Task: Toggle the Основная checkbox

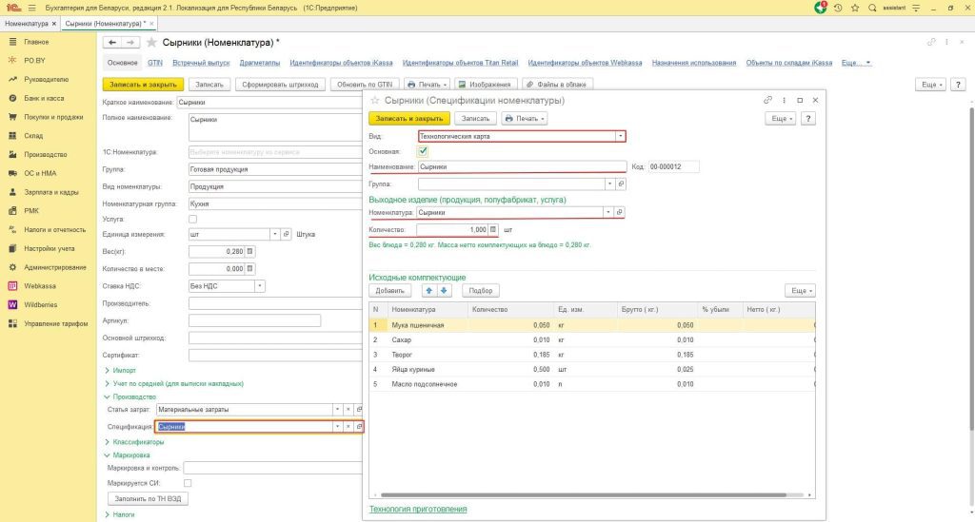Action: [423, 151]
